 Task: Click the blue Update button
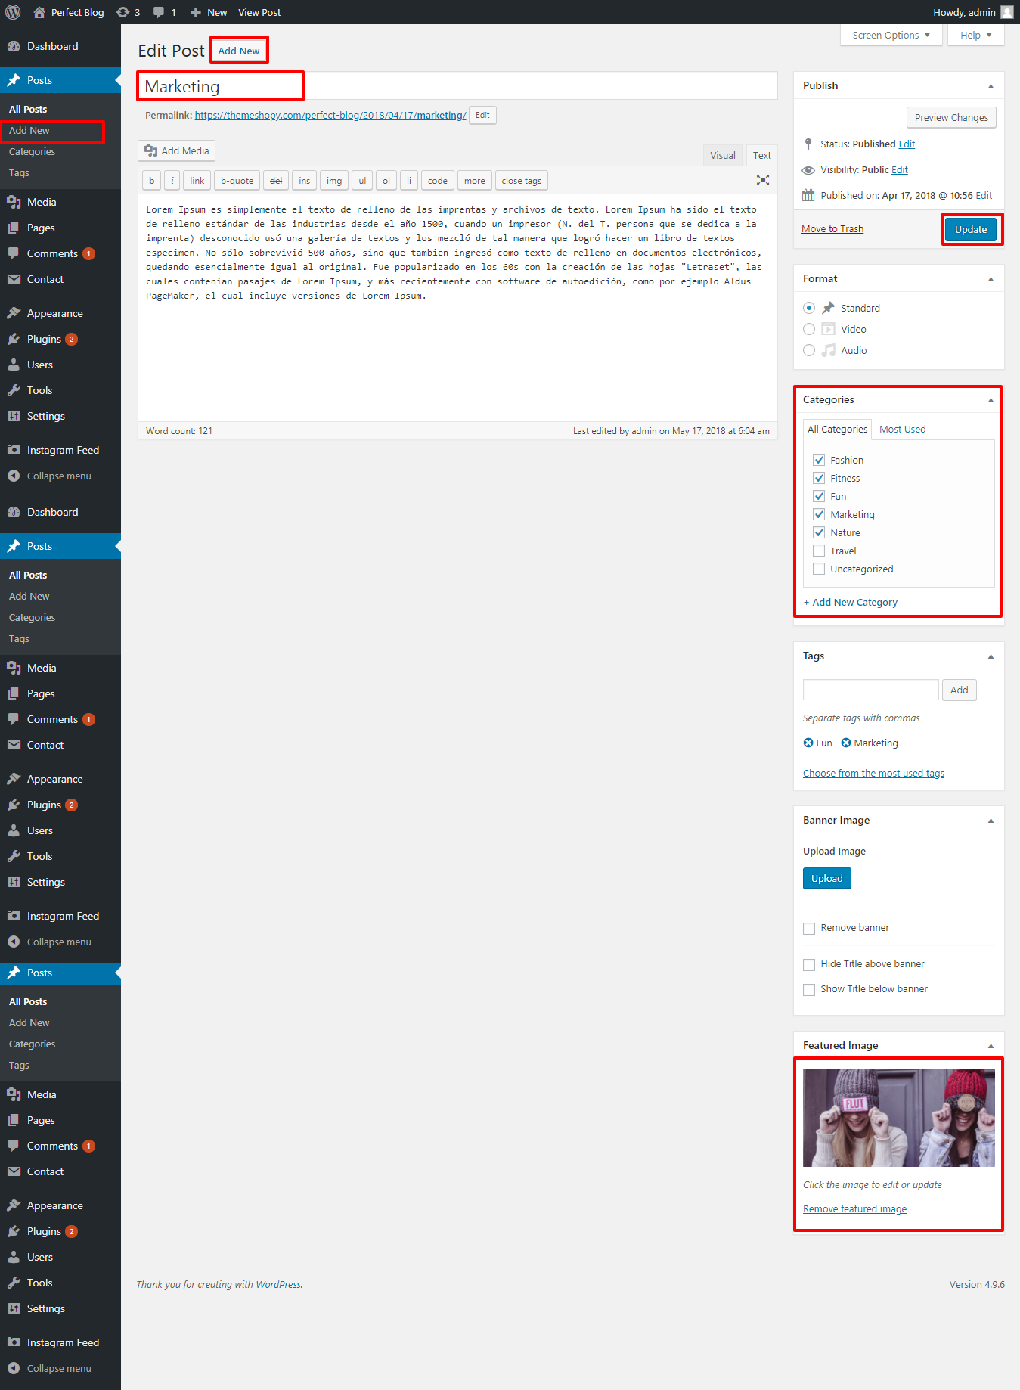coord(970,229)
